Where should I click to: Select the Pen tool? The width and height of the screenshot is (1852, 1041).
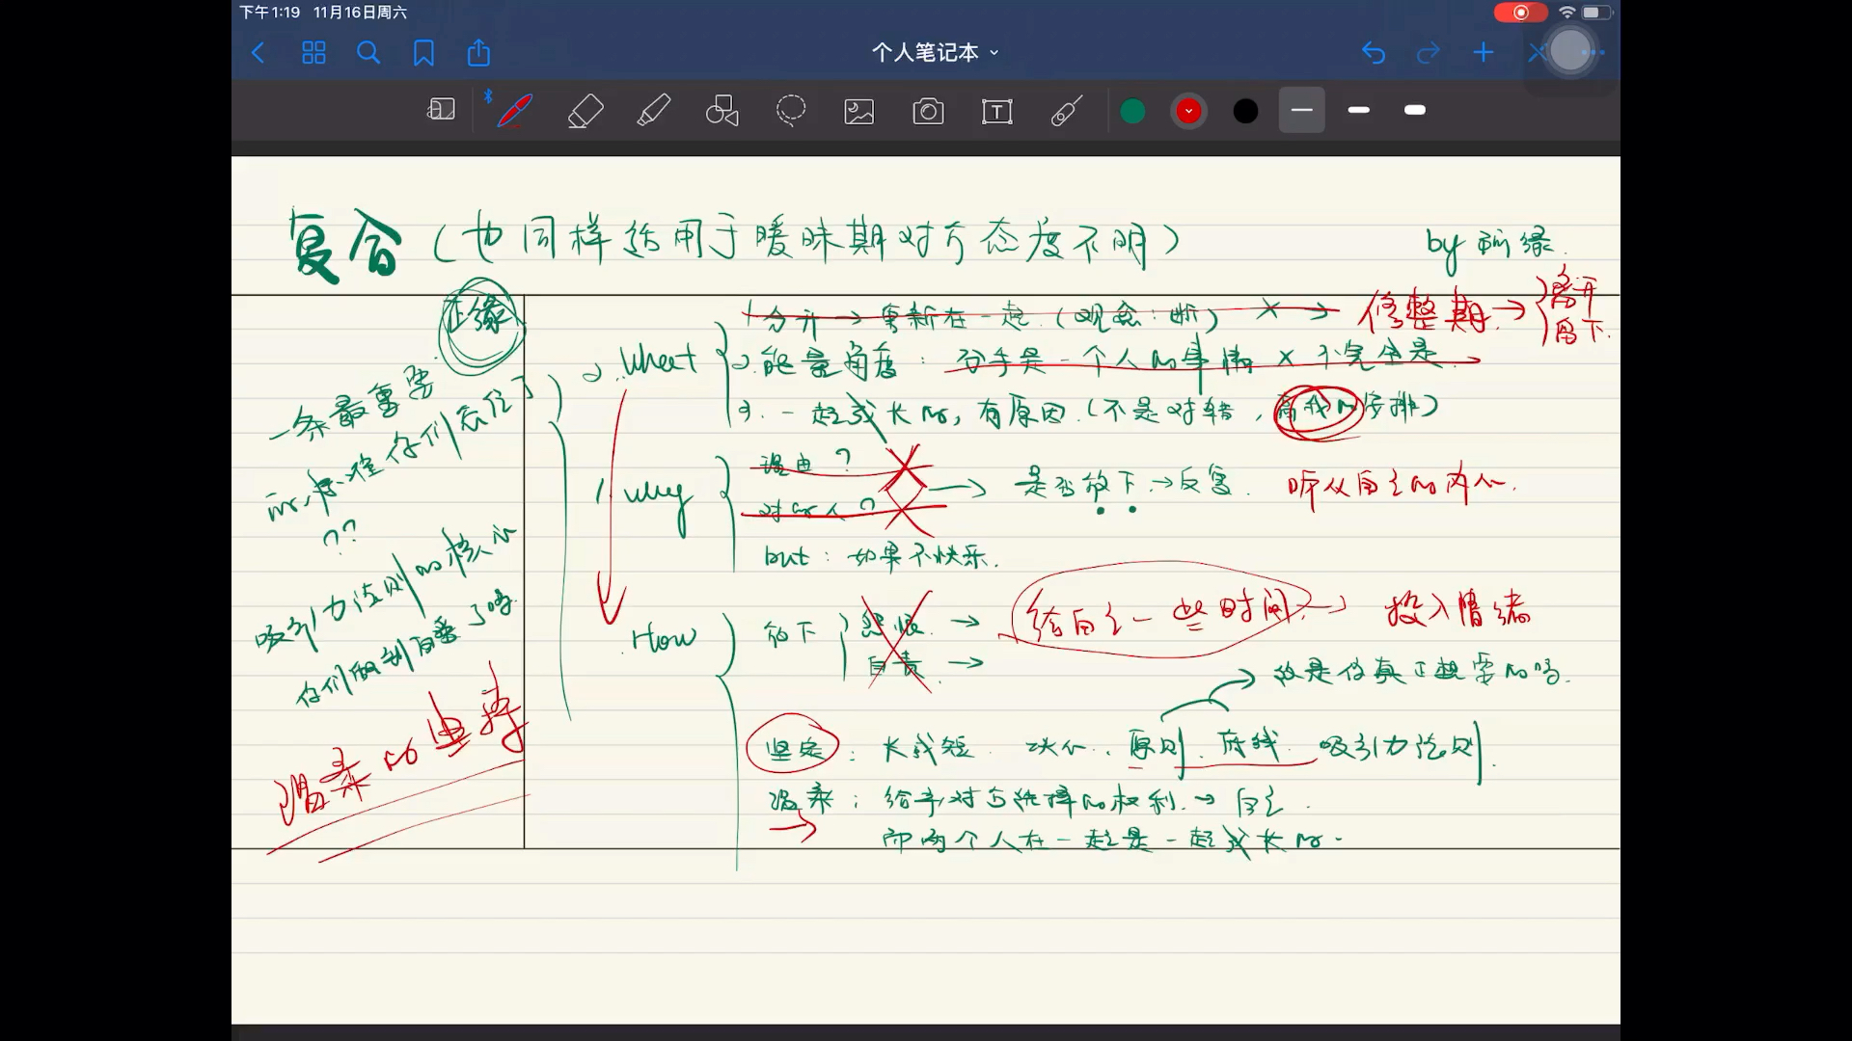pos(514,111)
